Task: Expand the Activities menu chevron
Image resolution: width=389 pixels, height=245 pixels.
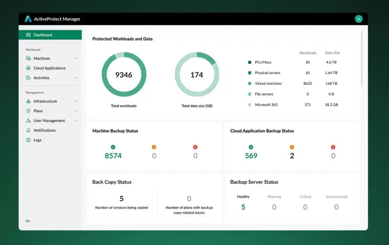Action: click(x=76, y=78)
